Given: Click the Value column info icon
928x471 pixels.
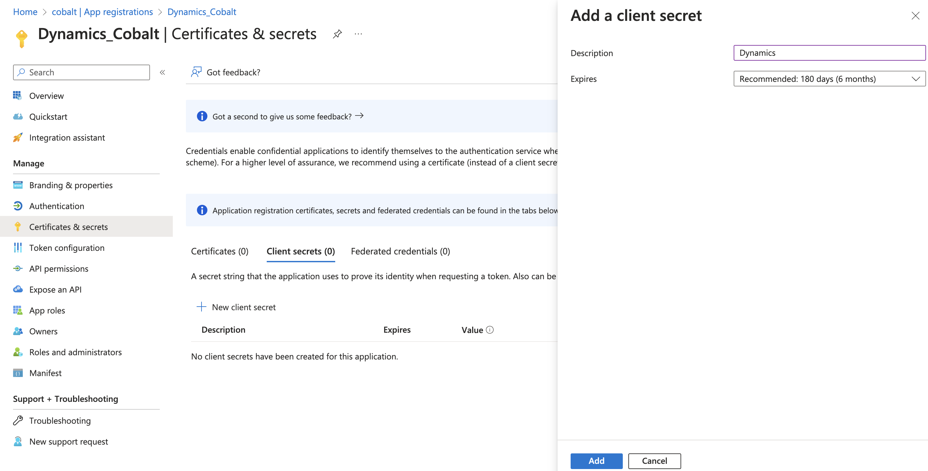Looking at the screenshot, I should tap(490, 330).
